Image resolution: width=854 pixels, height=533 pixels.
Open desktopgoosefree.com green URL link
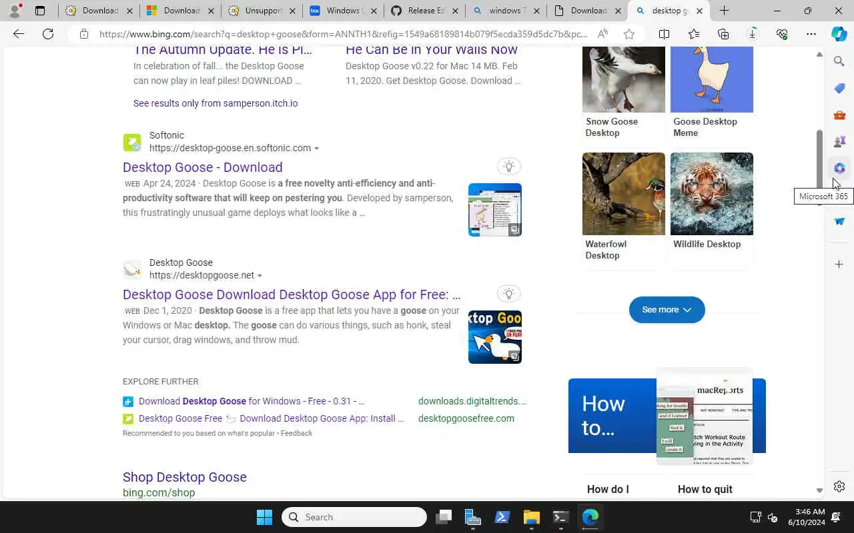coord(466,418)
